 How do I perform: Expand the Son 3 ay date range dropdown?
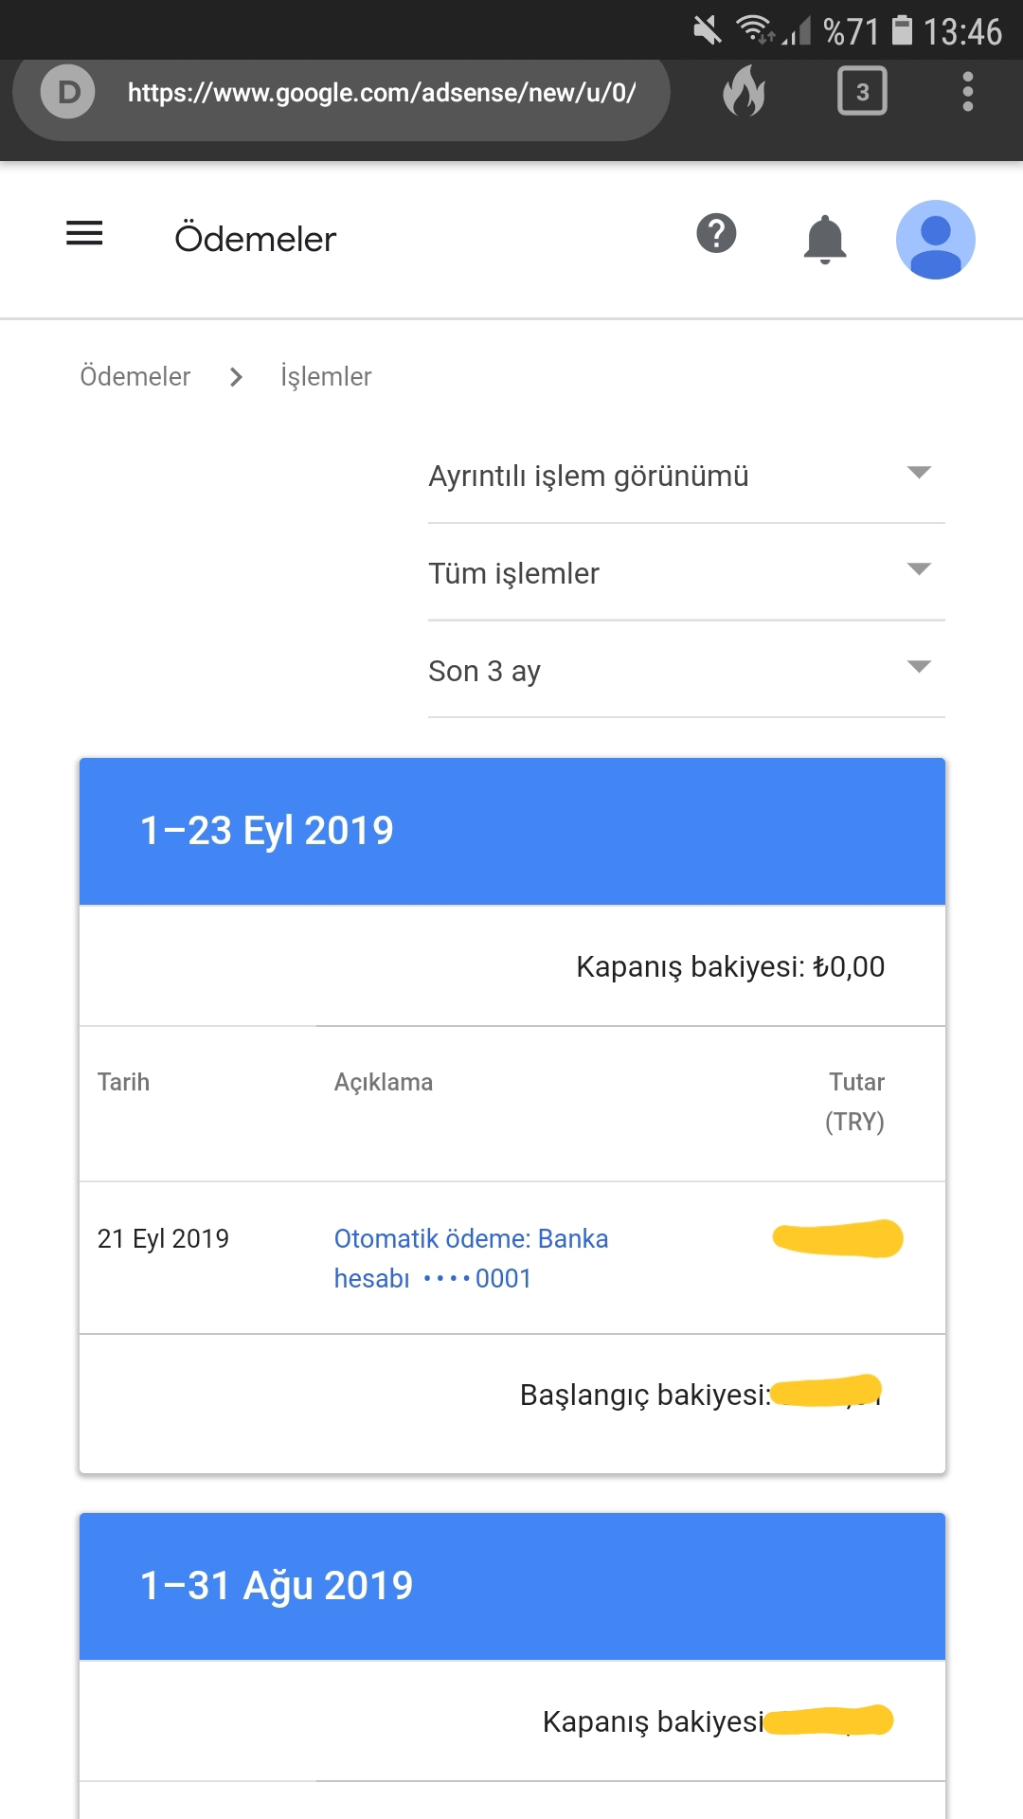687,671
